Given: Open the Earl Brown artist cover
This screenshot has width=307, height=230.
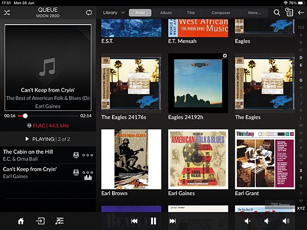Looking at the screenshot, I should pyautogui.click(x=131, y=159).
